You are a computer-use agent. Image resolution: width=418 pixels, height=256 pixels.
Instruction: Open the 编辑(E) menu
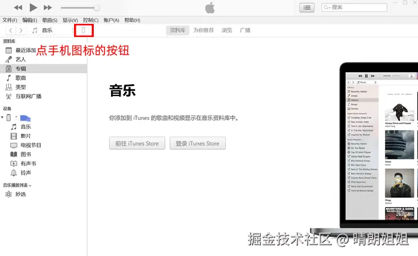[30, 20]
